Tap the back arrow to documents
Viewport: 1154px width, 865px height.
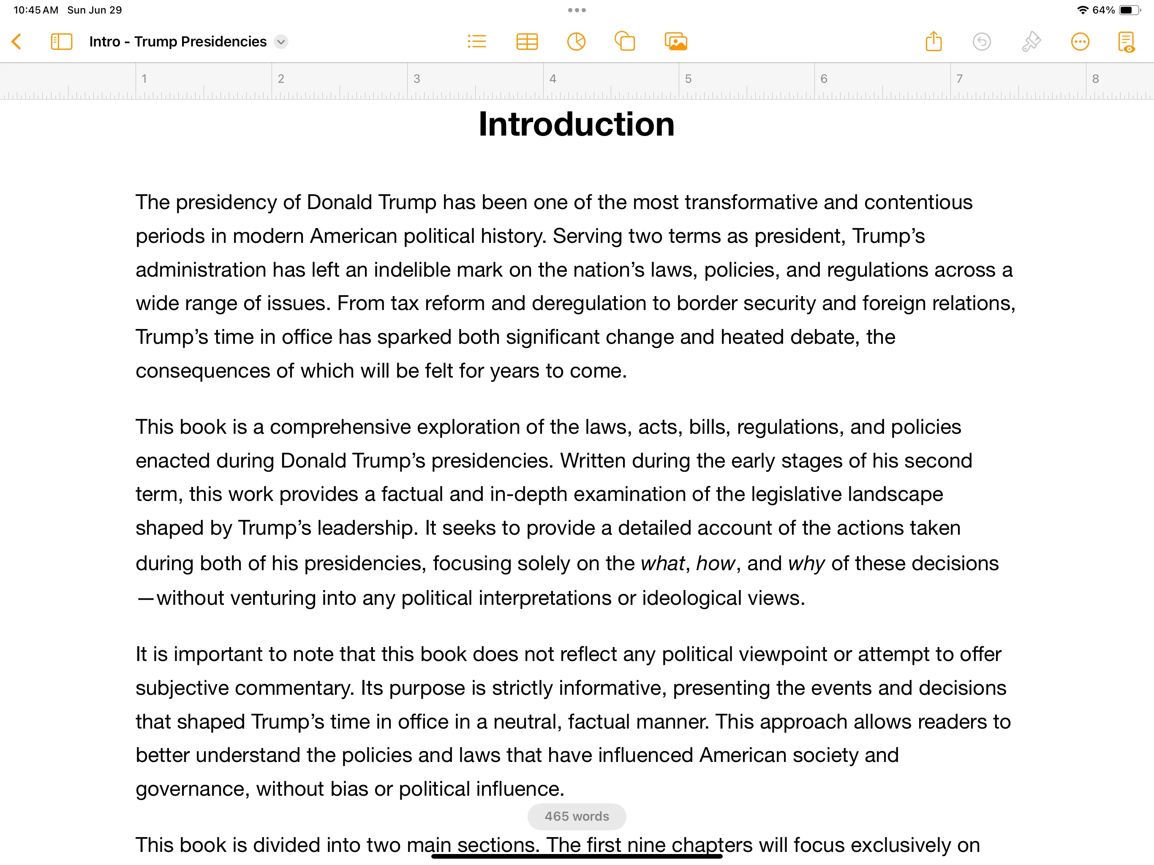coord(17,42)
